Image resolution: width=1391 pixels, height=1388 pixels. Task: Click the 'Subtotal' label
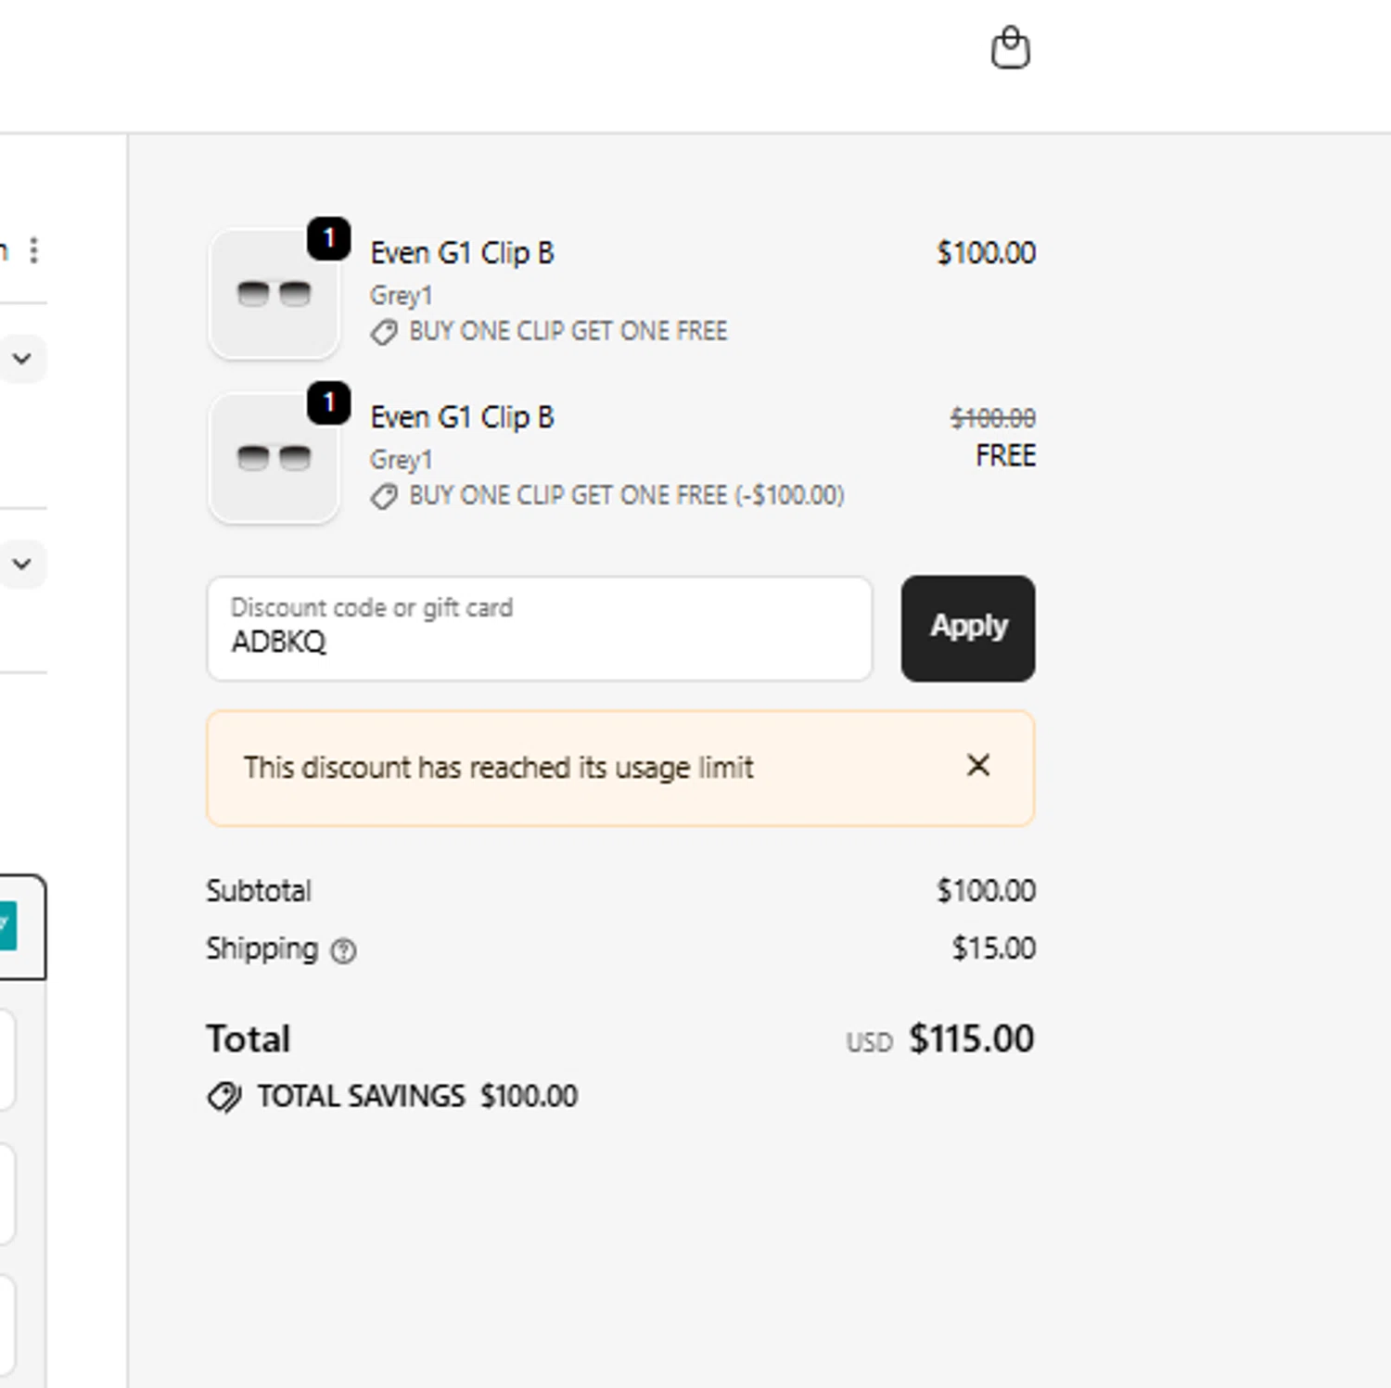(x=259, y=891)
